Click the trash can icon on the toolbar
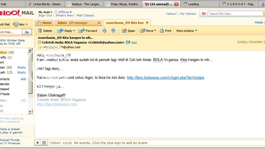The width and height of the screenshot is (265, 149). 40,30
